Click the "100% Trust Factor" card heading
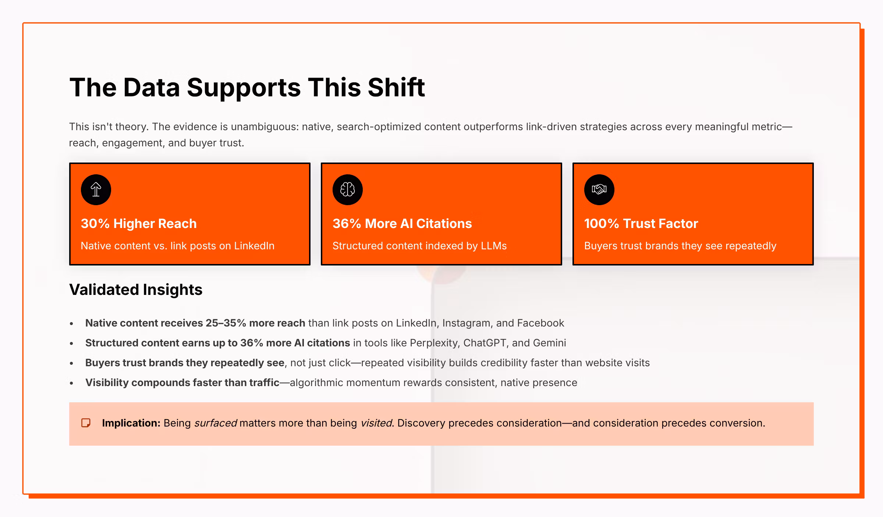Screen dimensions: 883x517 tap(641, 224)
